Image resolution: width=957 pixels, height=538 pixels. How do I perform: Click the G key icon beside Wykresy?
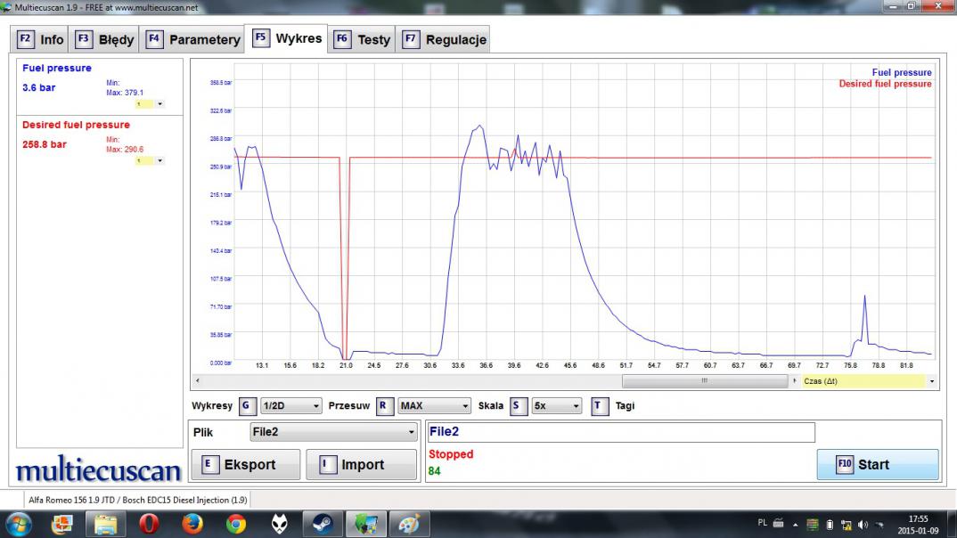248,406
